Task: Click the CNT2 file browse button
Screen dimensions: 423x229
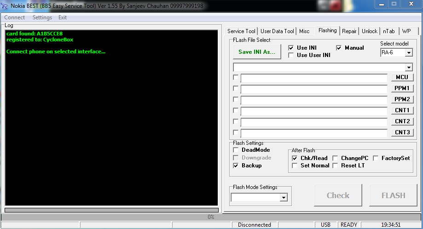Action: [x=402, y=121]
